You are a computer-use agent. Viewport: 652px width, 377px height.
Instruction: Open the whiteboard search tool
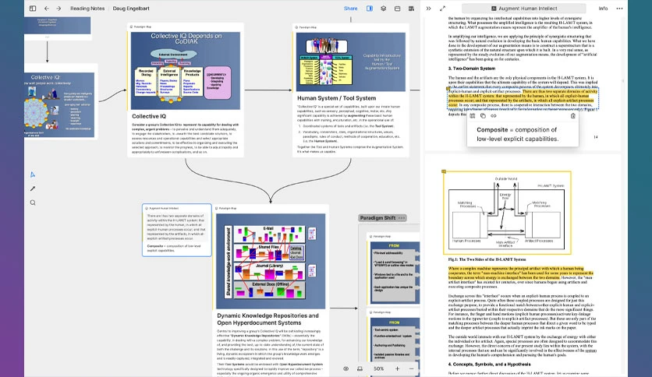(x=33, y=203)
